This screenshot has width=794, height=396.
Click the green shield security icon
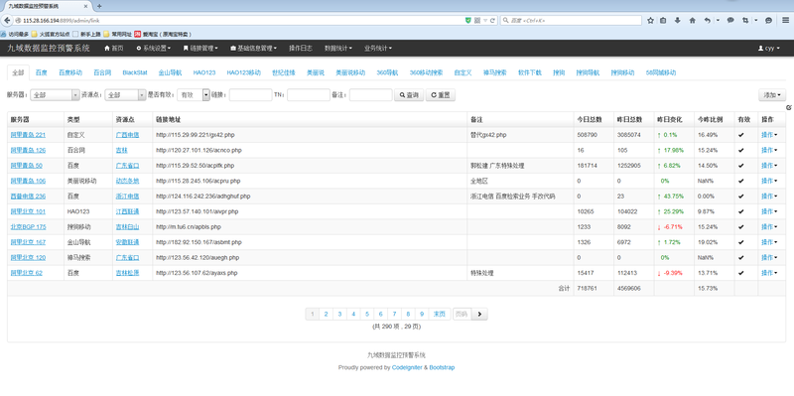tap(467, 20)
